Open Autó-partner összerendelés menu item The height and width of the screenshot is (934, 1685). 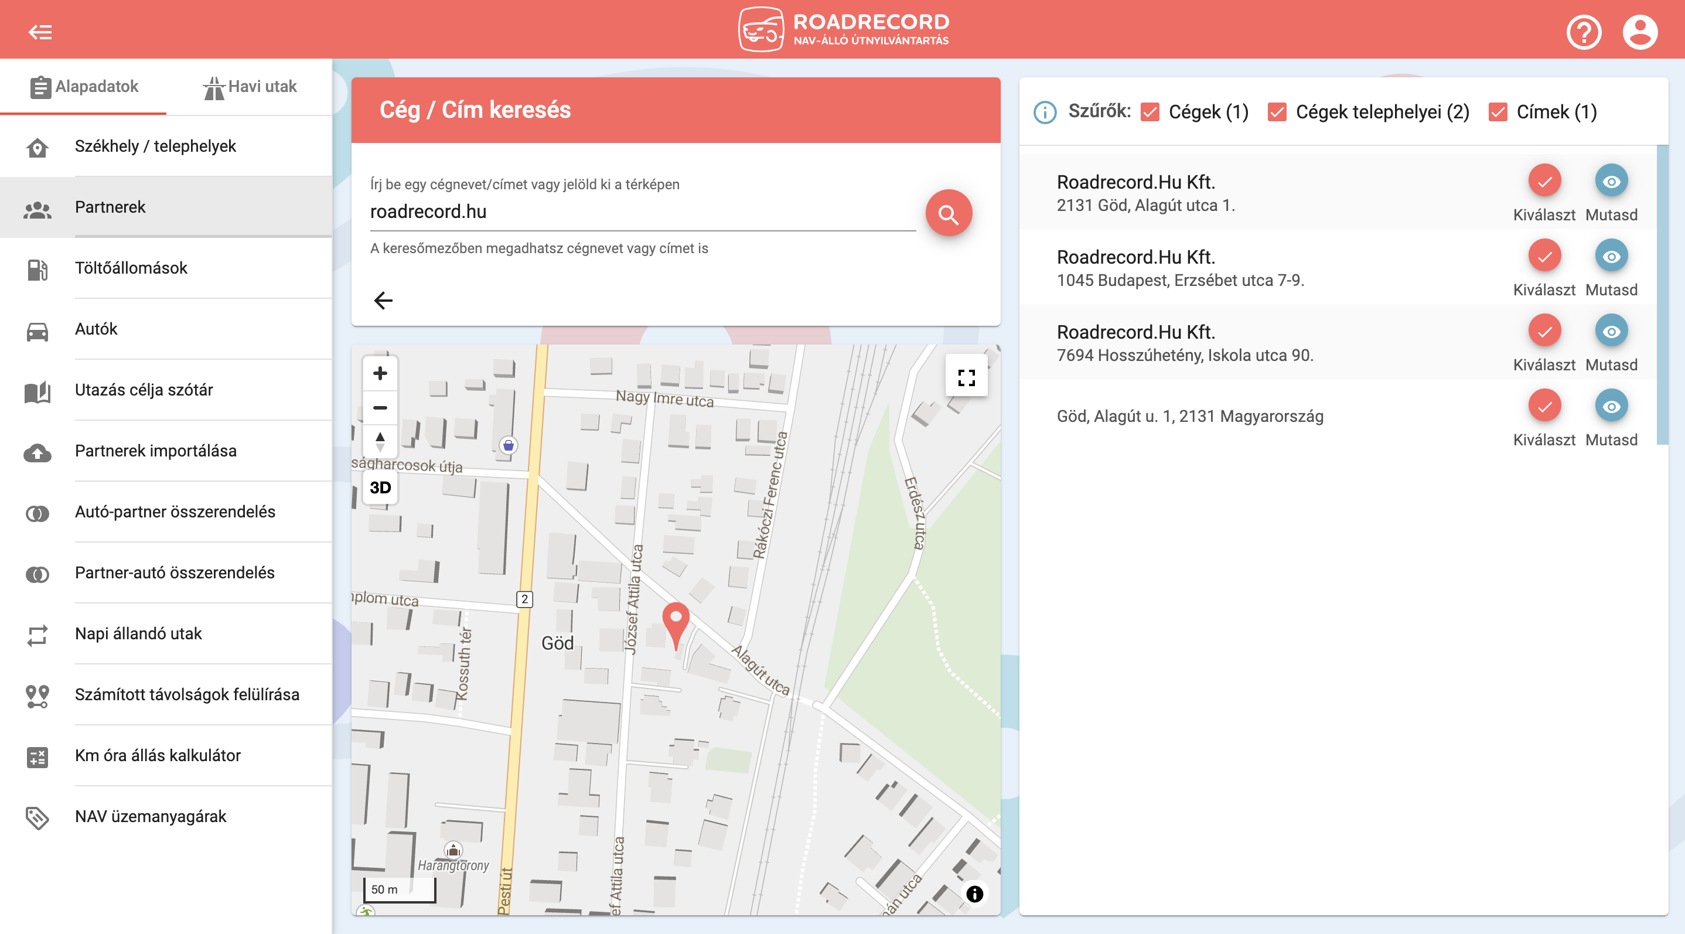tap(166, 512)
